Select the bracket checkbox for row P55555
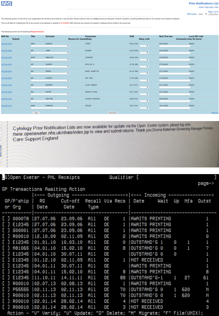219x316 pixels. (x=6, y=290)
